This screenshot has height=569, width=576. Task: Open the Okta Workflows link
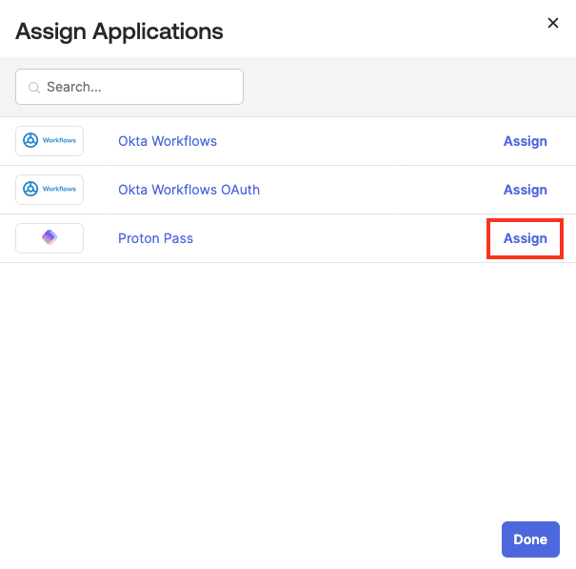point(168,141)
